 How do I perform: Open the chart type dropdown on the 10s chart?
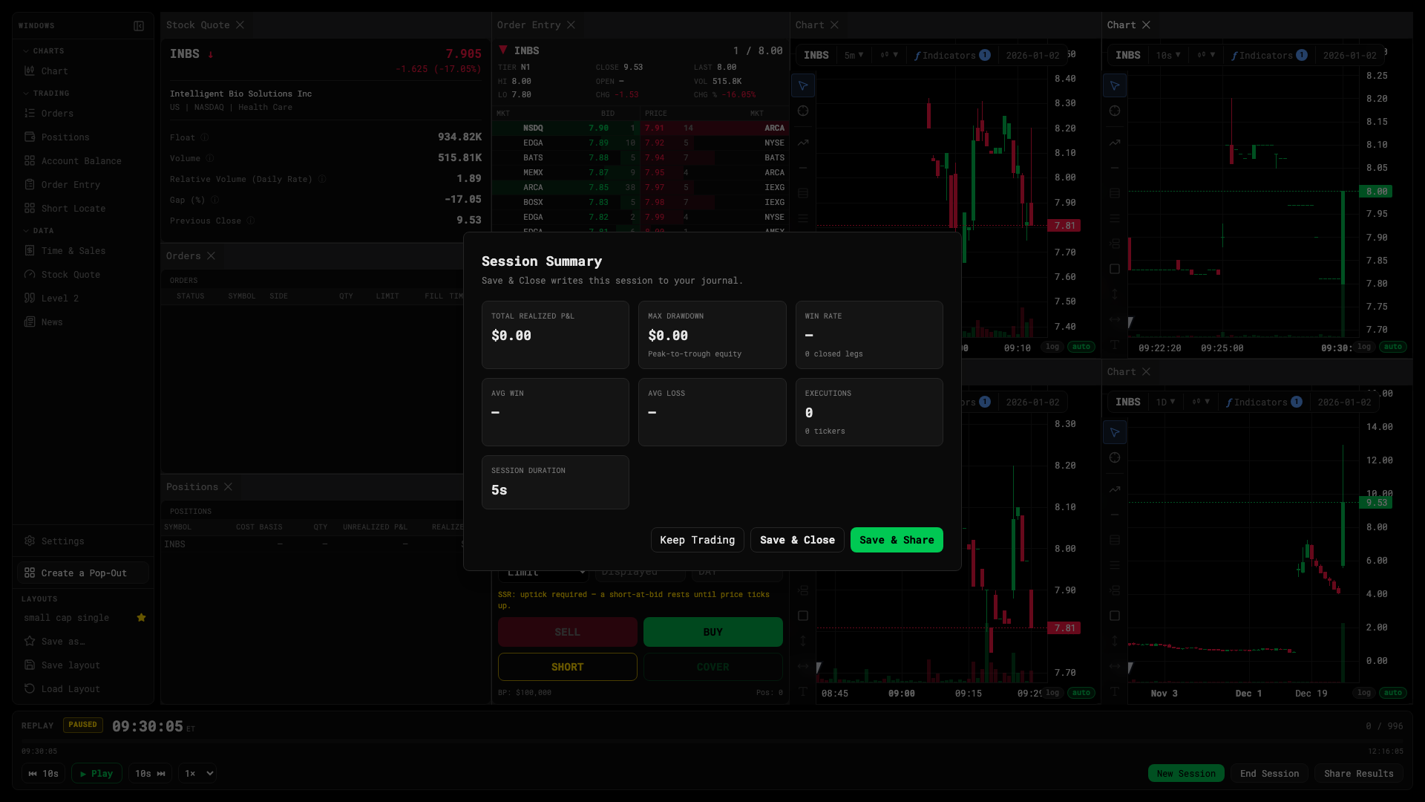pos(1206,56)
